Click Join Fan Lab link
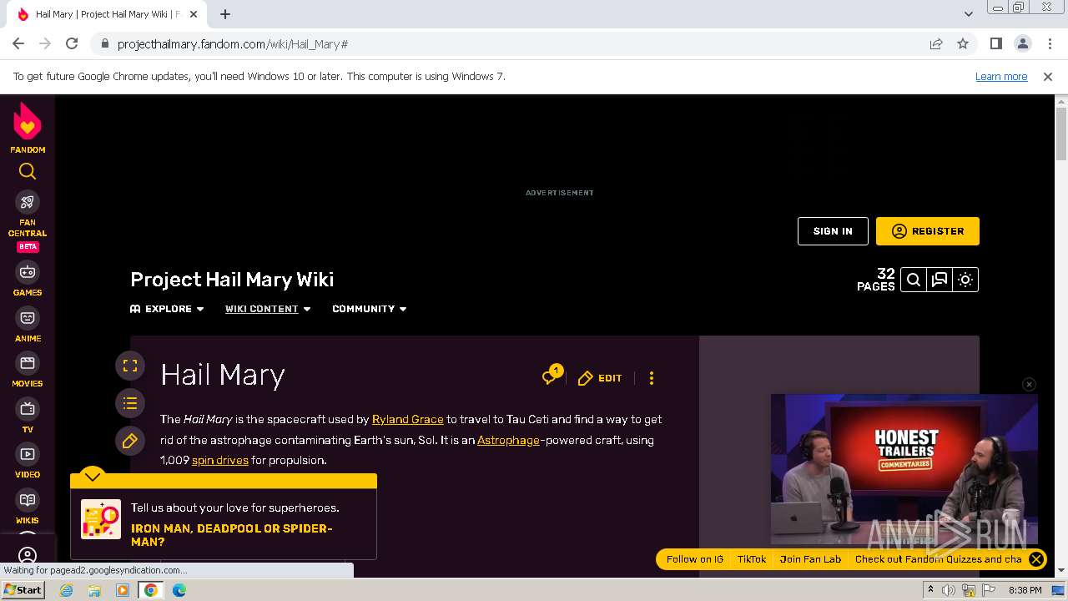1068x601 pixels. (x=810, y=559)
